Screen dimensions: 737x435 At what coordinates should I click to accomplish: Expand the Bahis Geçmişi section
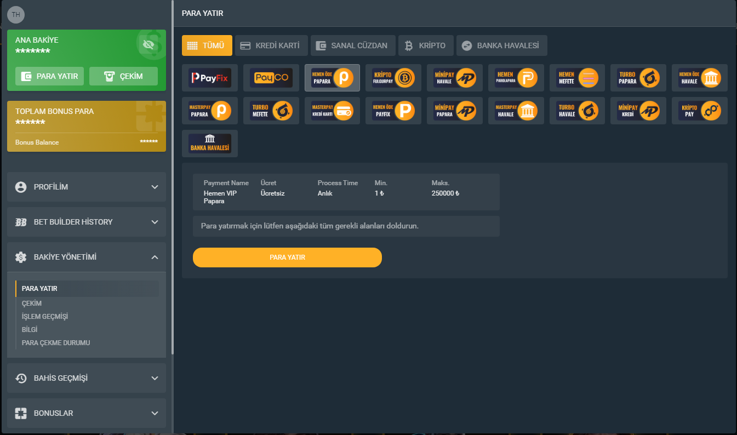pos(87,378)
